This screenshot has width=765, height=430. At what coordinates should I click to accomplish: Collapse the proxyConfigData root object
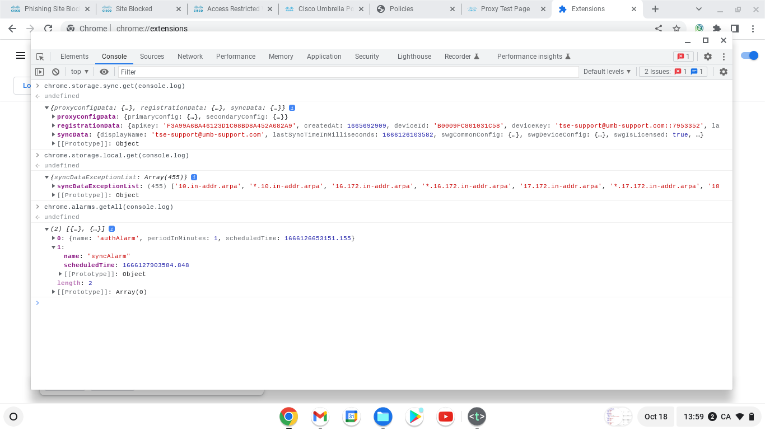click(x=47, y=107)
